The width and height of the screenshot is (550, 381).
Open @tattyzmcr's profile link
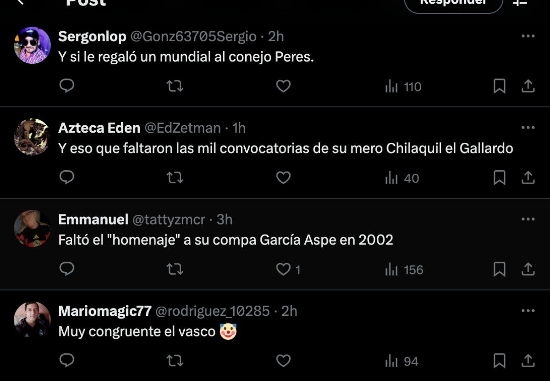tap(169, 220)
